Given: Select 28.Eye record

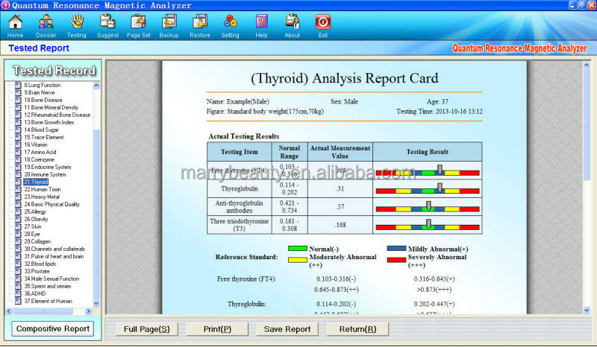Looking at the screenshot, I should pyautogui.click(x=32, y=234).
